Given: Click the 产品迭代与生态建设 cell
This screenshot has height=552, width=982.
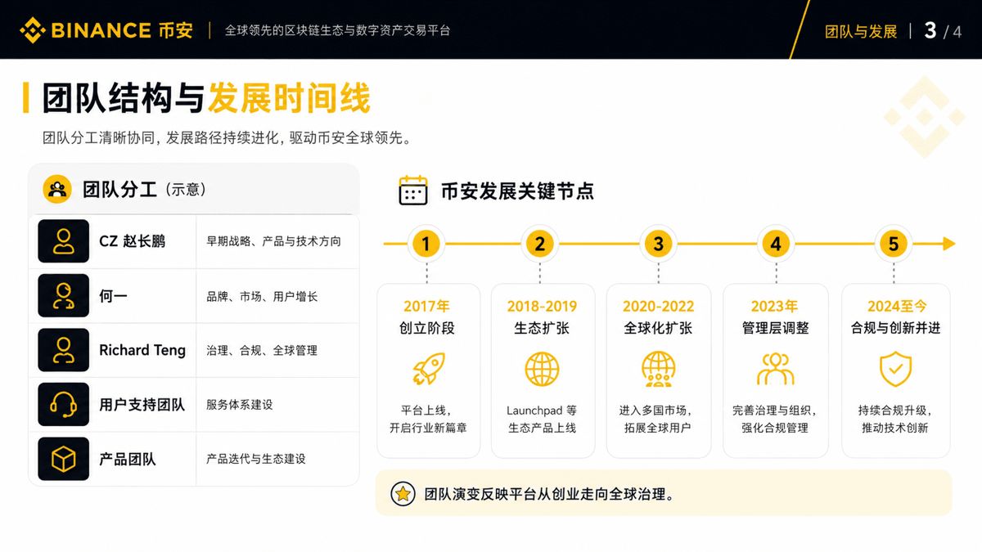Looking at the screenshot, I should [x=256, y=459].
